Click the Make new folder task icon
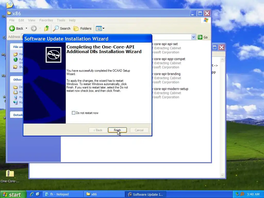 click(15, 54)
